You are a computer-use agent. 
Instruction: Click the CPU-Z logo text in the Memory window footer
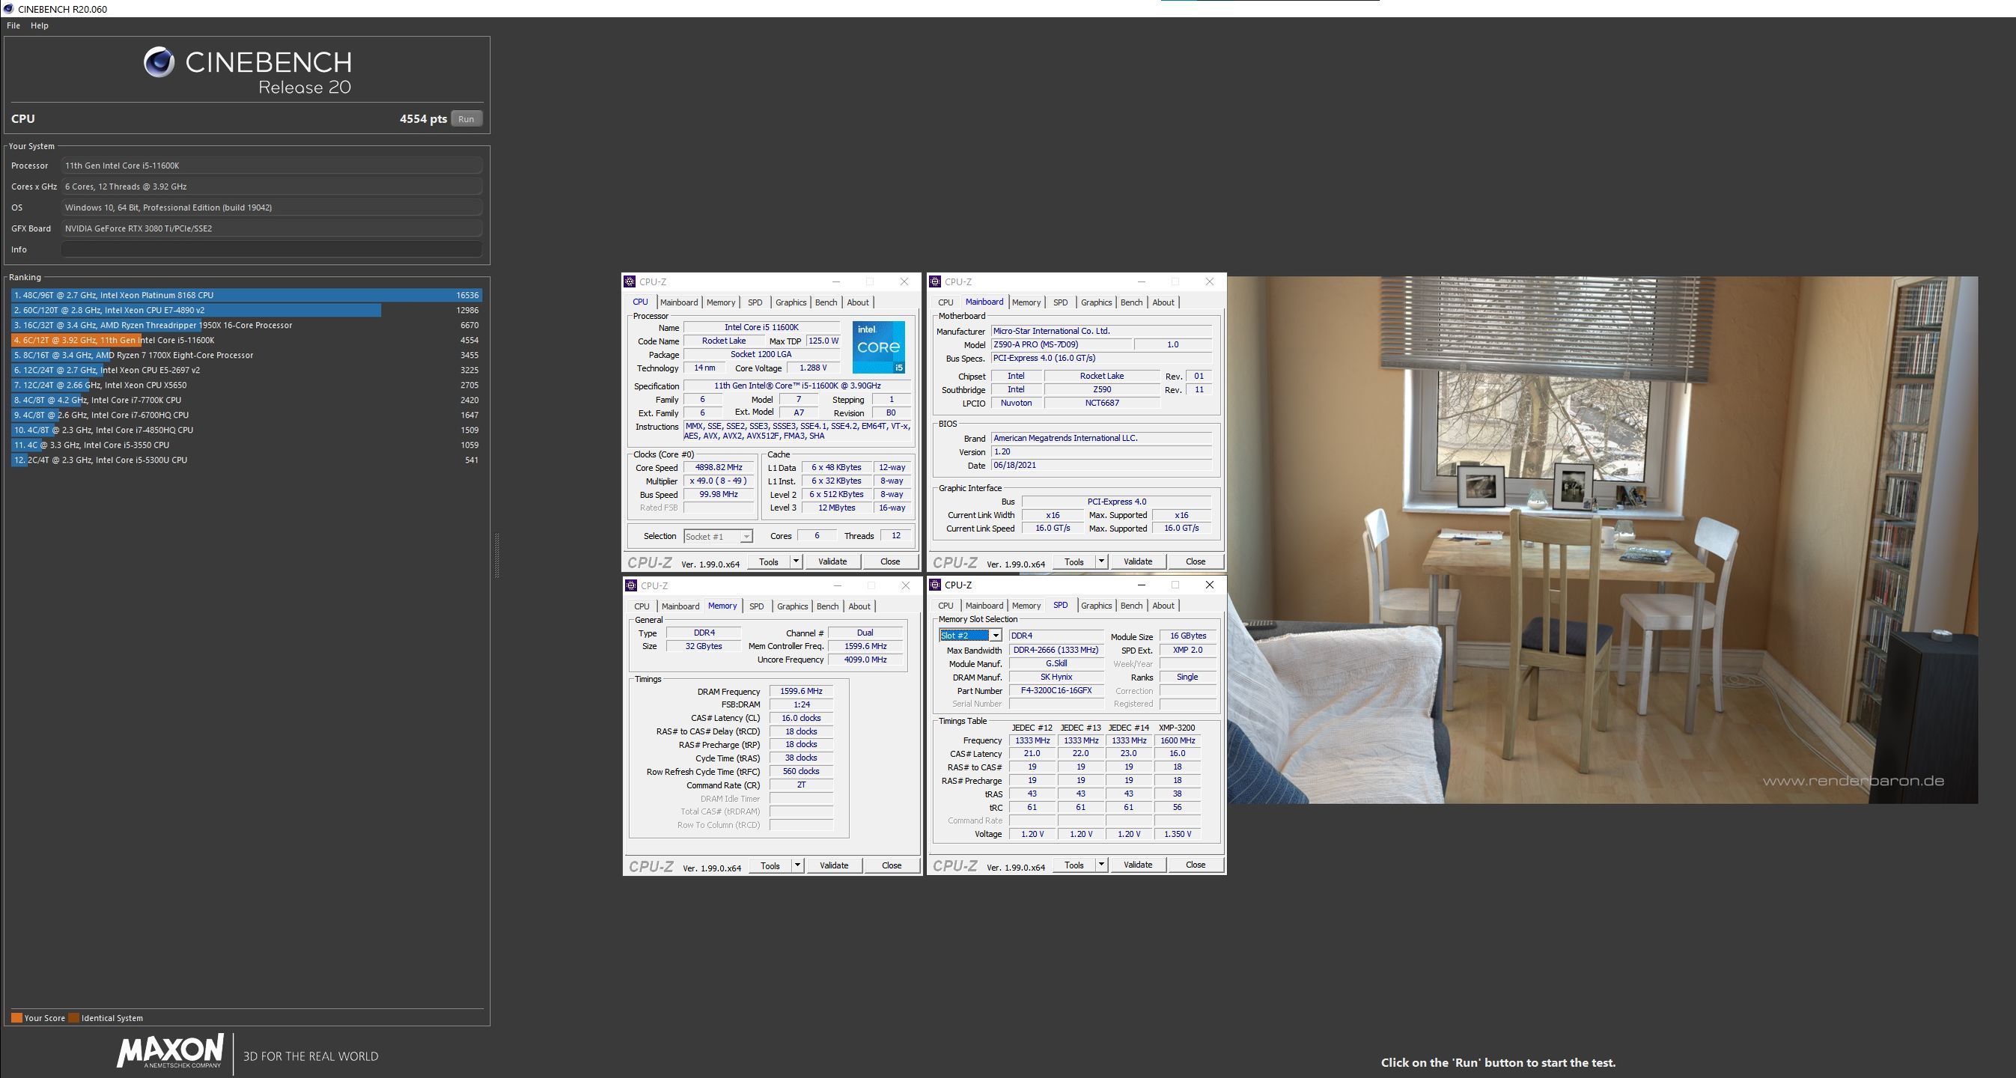(651, 866)
